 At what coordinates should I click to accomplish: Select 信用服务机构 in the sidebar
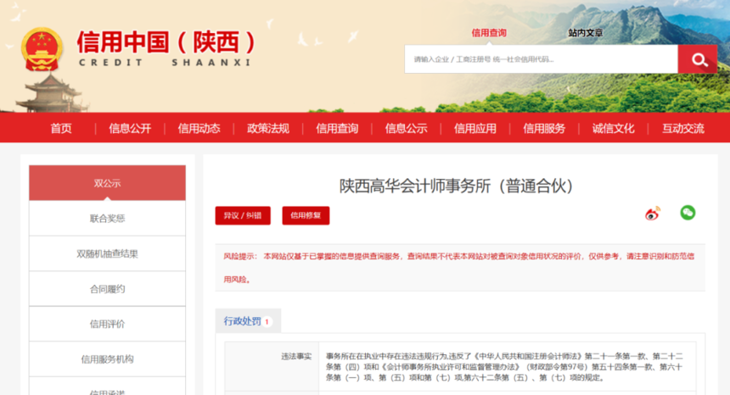click(x=107, y=359)
